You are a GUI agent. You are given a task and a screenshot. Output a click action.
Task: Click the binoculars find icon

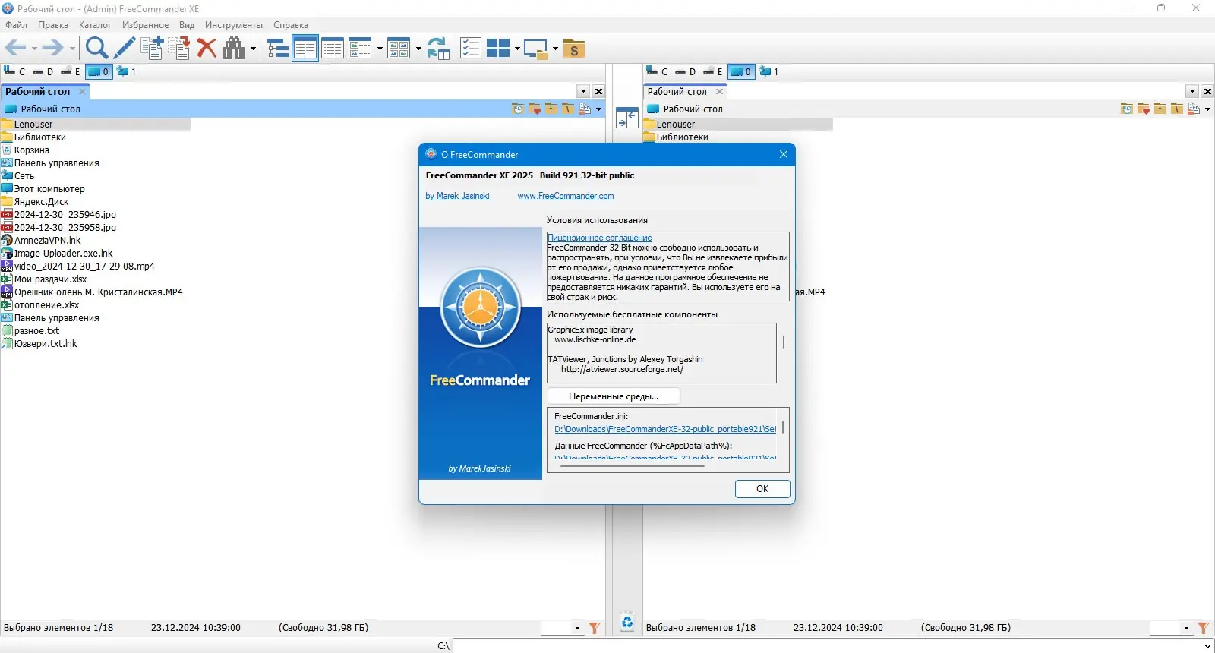click(x=234, y=48)
